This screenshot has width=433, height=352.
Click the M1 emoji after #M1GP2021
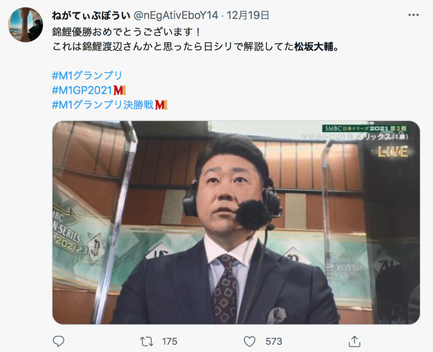pos(120,90)
